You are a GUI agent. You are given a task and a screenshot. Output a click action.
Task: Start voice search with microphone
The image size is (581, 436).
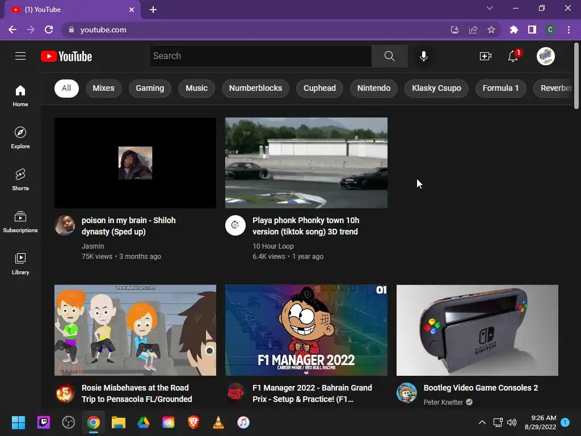pyautogui.click(x=423, y=56)
